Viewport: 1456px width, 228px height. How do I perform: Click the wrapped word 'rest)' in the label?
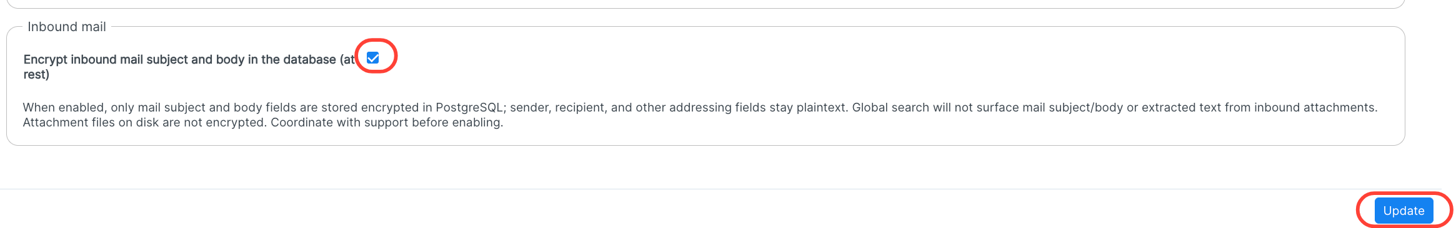36,74
